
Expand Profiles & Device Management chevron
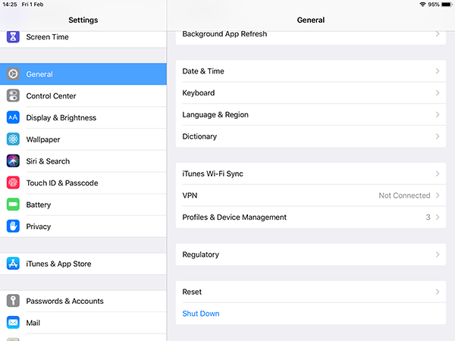click(438, 217)
